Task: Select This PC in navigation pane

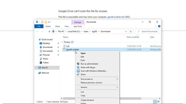Action: pos(47,68)
